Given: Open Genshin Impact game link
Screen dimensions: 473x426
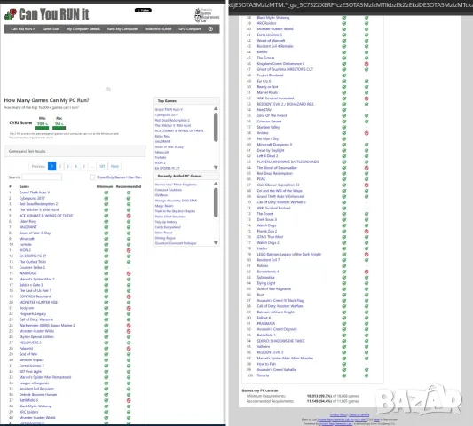Looking at the screenshot, I should [x=31, y=360].
